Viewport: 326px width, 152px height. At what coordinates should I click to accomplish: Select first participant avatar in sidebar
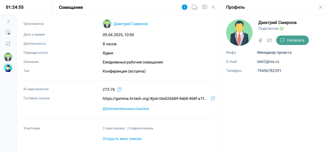[8, 57]
